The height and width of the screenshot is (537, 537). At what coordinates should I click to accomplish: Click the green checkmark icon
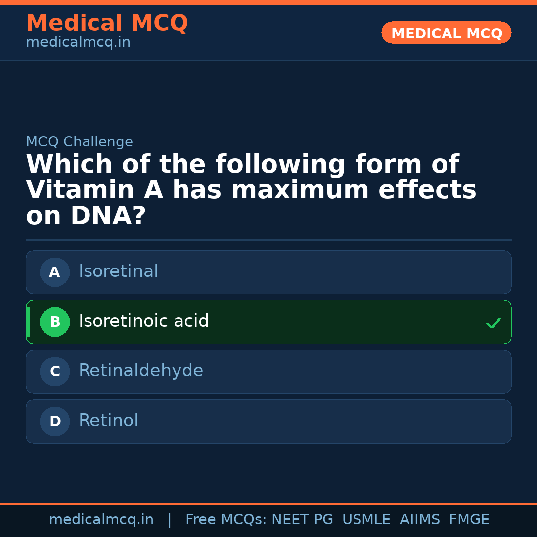pos(493,323)
